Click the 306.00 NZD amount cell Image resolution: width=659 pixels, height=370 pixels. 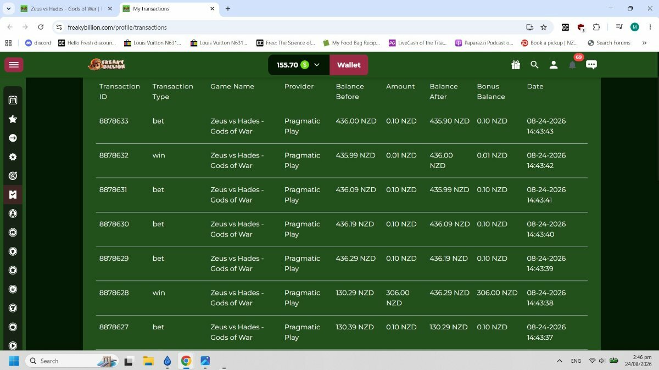tap(398, 298)
